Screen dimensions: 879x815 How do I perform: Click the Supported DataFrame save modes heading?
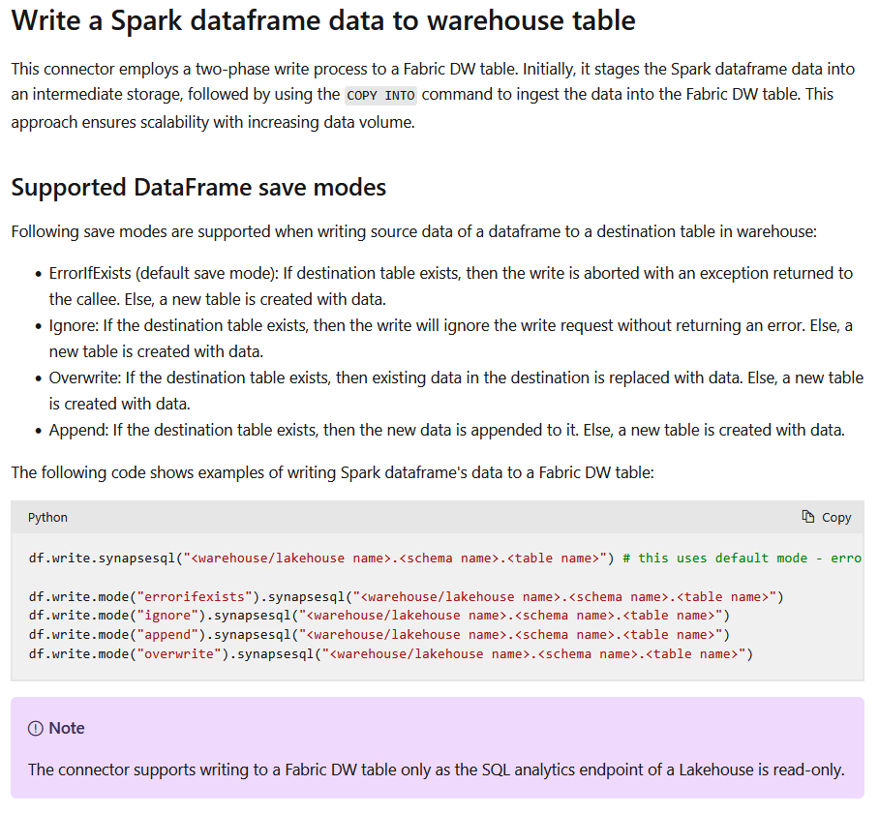click(x=198, y=187)
